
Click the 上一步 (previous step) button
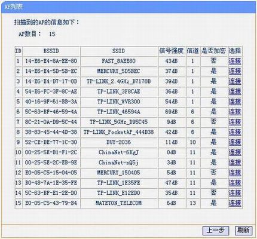[x=216, y=231]
